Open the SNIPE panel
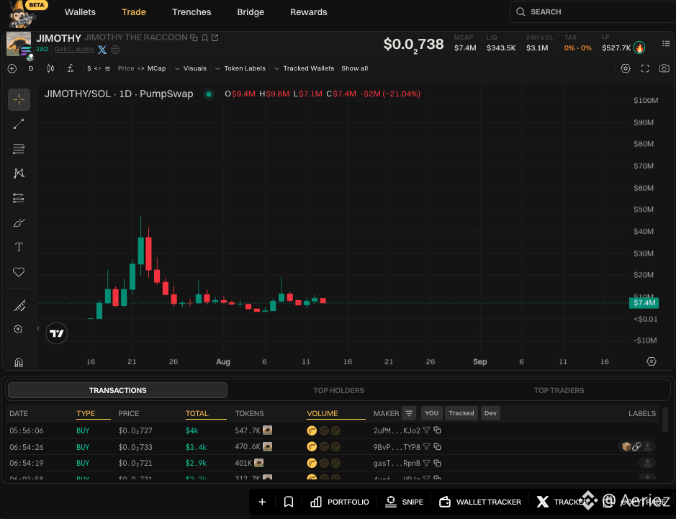 pyautogui.click(x=404, y=502)
